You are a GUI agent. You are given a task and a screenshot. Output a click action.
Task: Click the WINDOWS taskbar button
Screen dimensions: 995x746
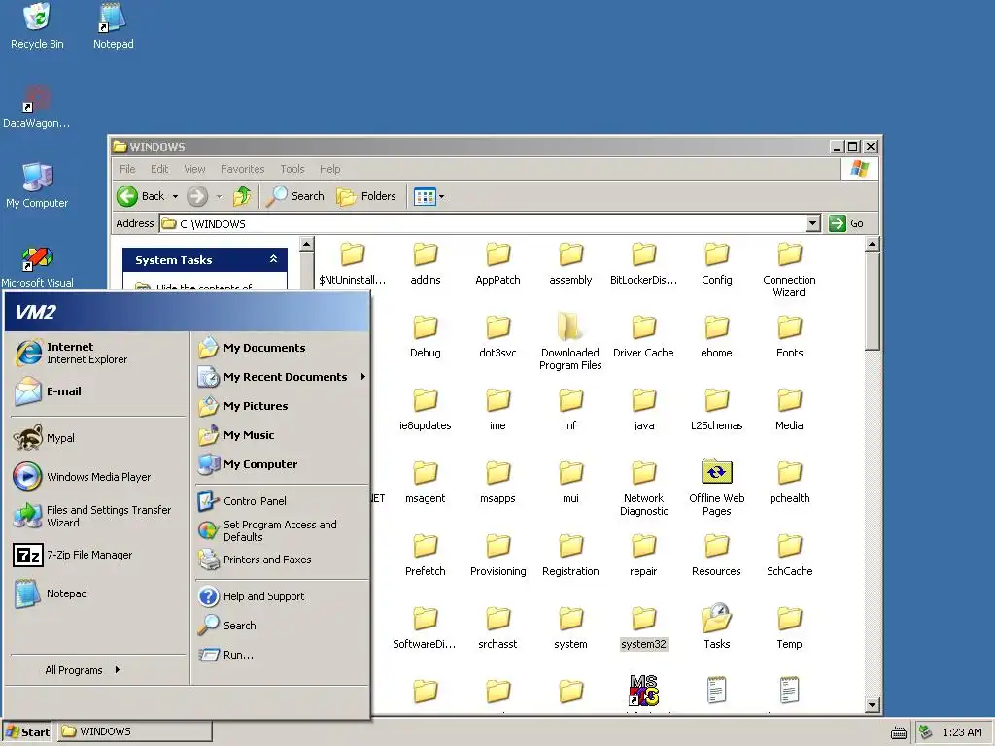click(x=135, y=731)
